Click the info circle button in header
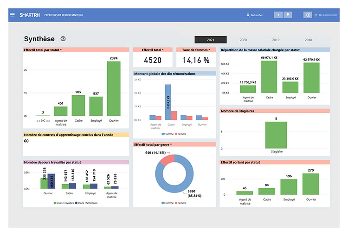348x236 pixels. coord(308,15)
